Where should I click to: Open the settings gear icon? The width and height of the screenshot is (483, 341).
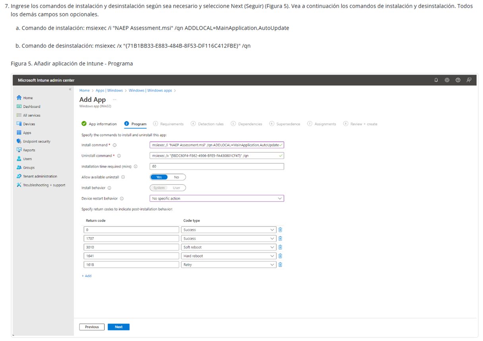click(447, 80)
